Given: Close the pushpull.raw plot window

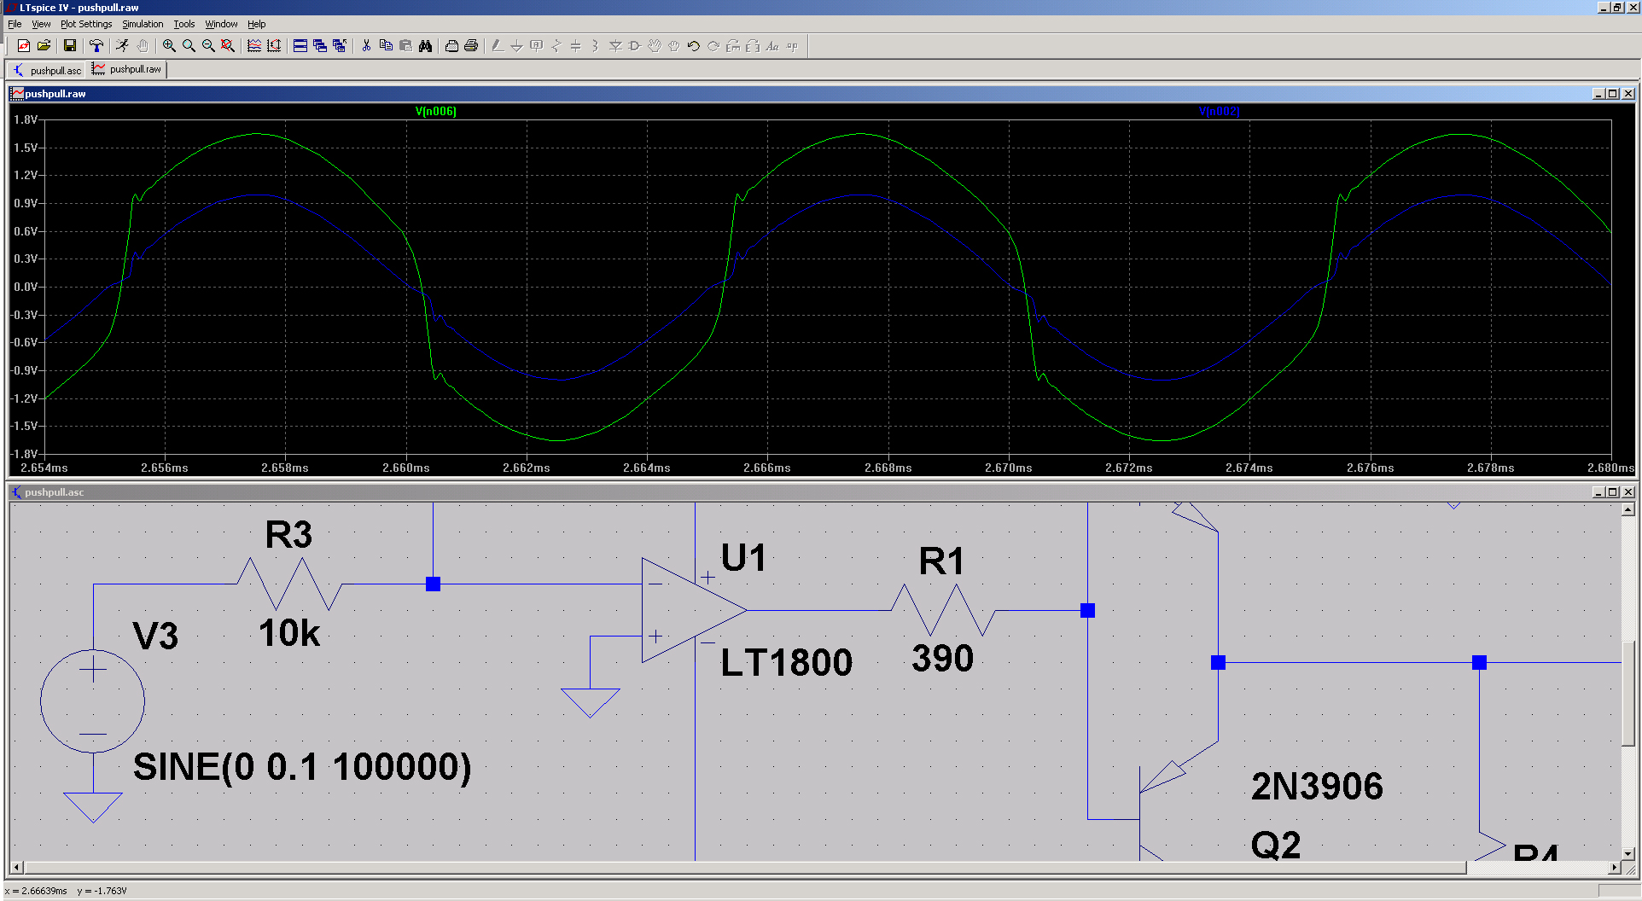Looking at the screenshot, I should pos(1627,94).
